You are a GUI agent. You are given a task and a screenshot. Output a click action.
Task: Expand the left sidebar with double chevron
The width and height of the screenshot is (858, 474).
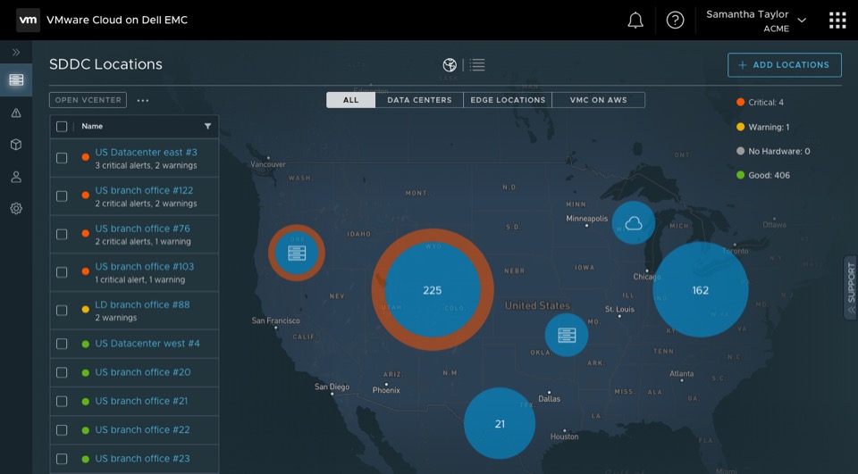(x=16, y=53)
